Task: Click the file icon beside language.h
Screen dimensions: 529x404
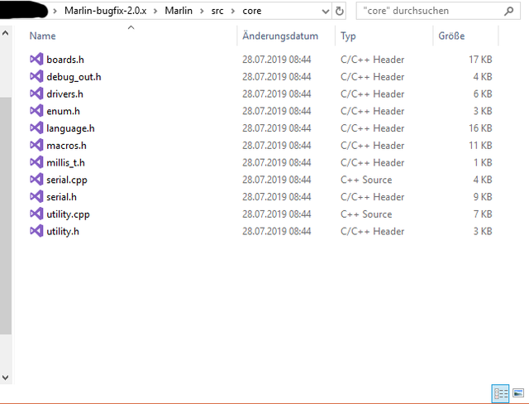Action: pyautogui.click(x=36, y=128)
